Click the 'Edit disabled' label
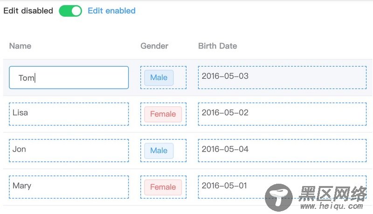This screenshot has height=214, width=373. pos(28,11)
